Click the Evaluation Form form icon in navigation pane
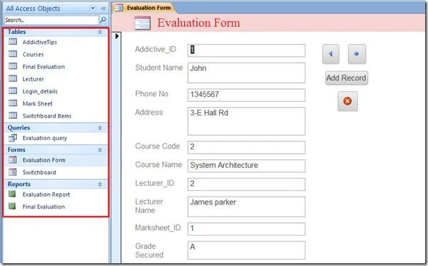 pyautogui.click(x=13, y=160)
